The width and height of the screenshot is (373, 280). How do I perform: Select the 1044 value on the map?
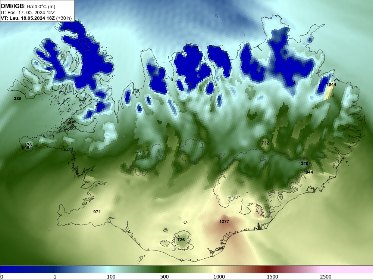[331, 84]
